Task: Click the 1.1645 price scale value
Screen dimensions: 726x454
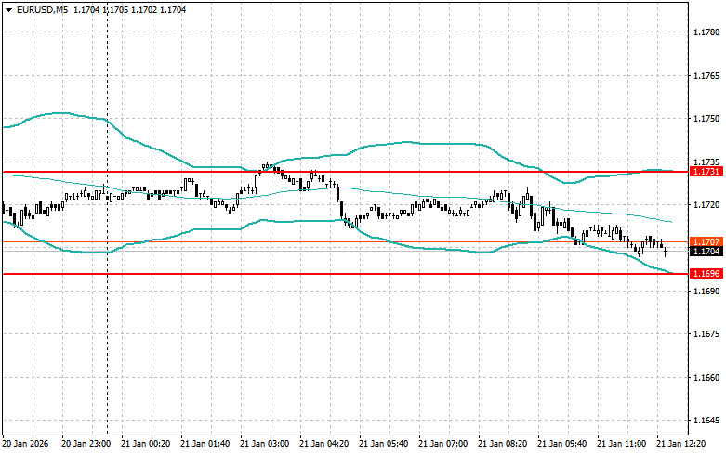Action: point(706,421)
